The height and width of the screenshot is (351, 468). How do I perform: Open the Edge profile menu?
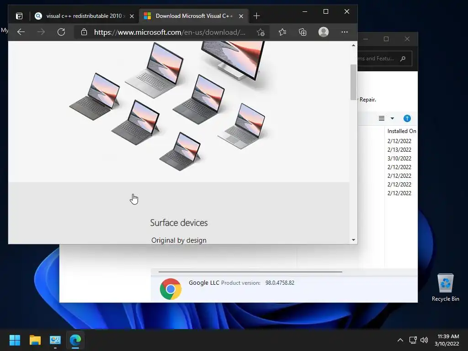point(324,32)
